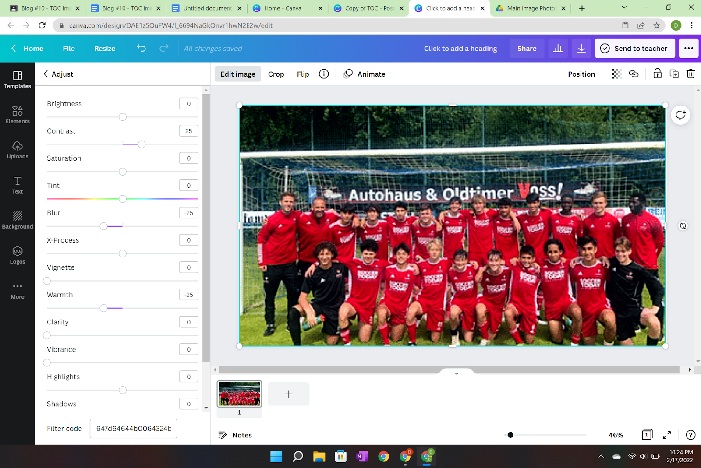Open a new browser tab
701x468 pixels.
point(582,8)
